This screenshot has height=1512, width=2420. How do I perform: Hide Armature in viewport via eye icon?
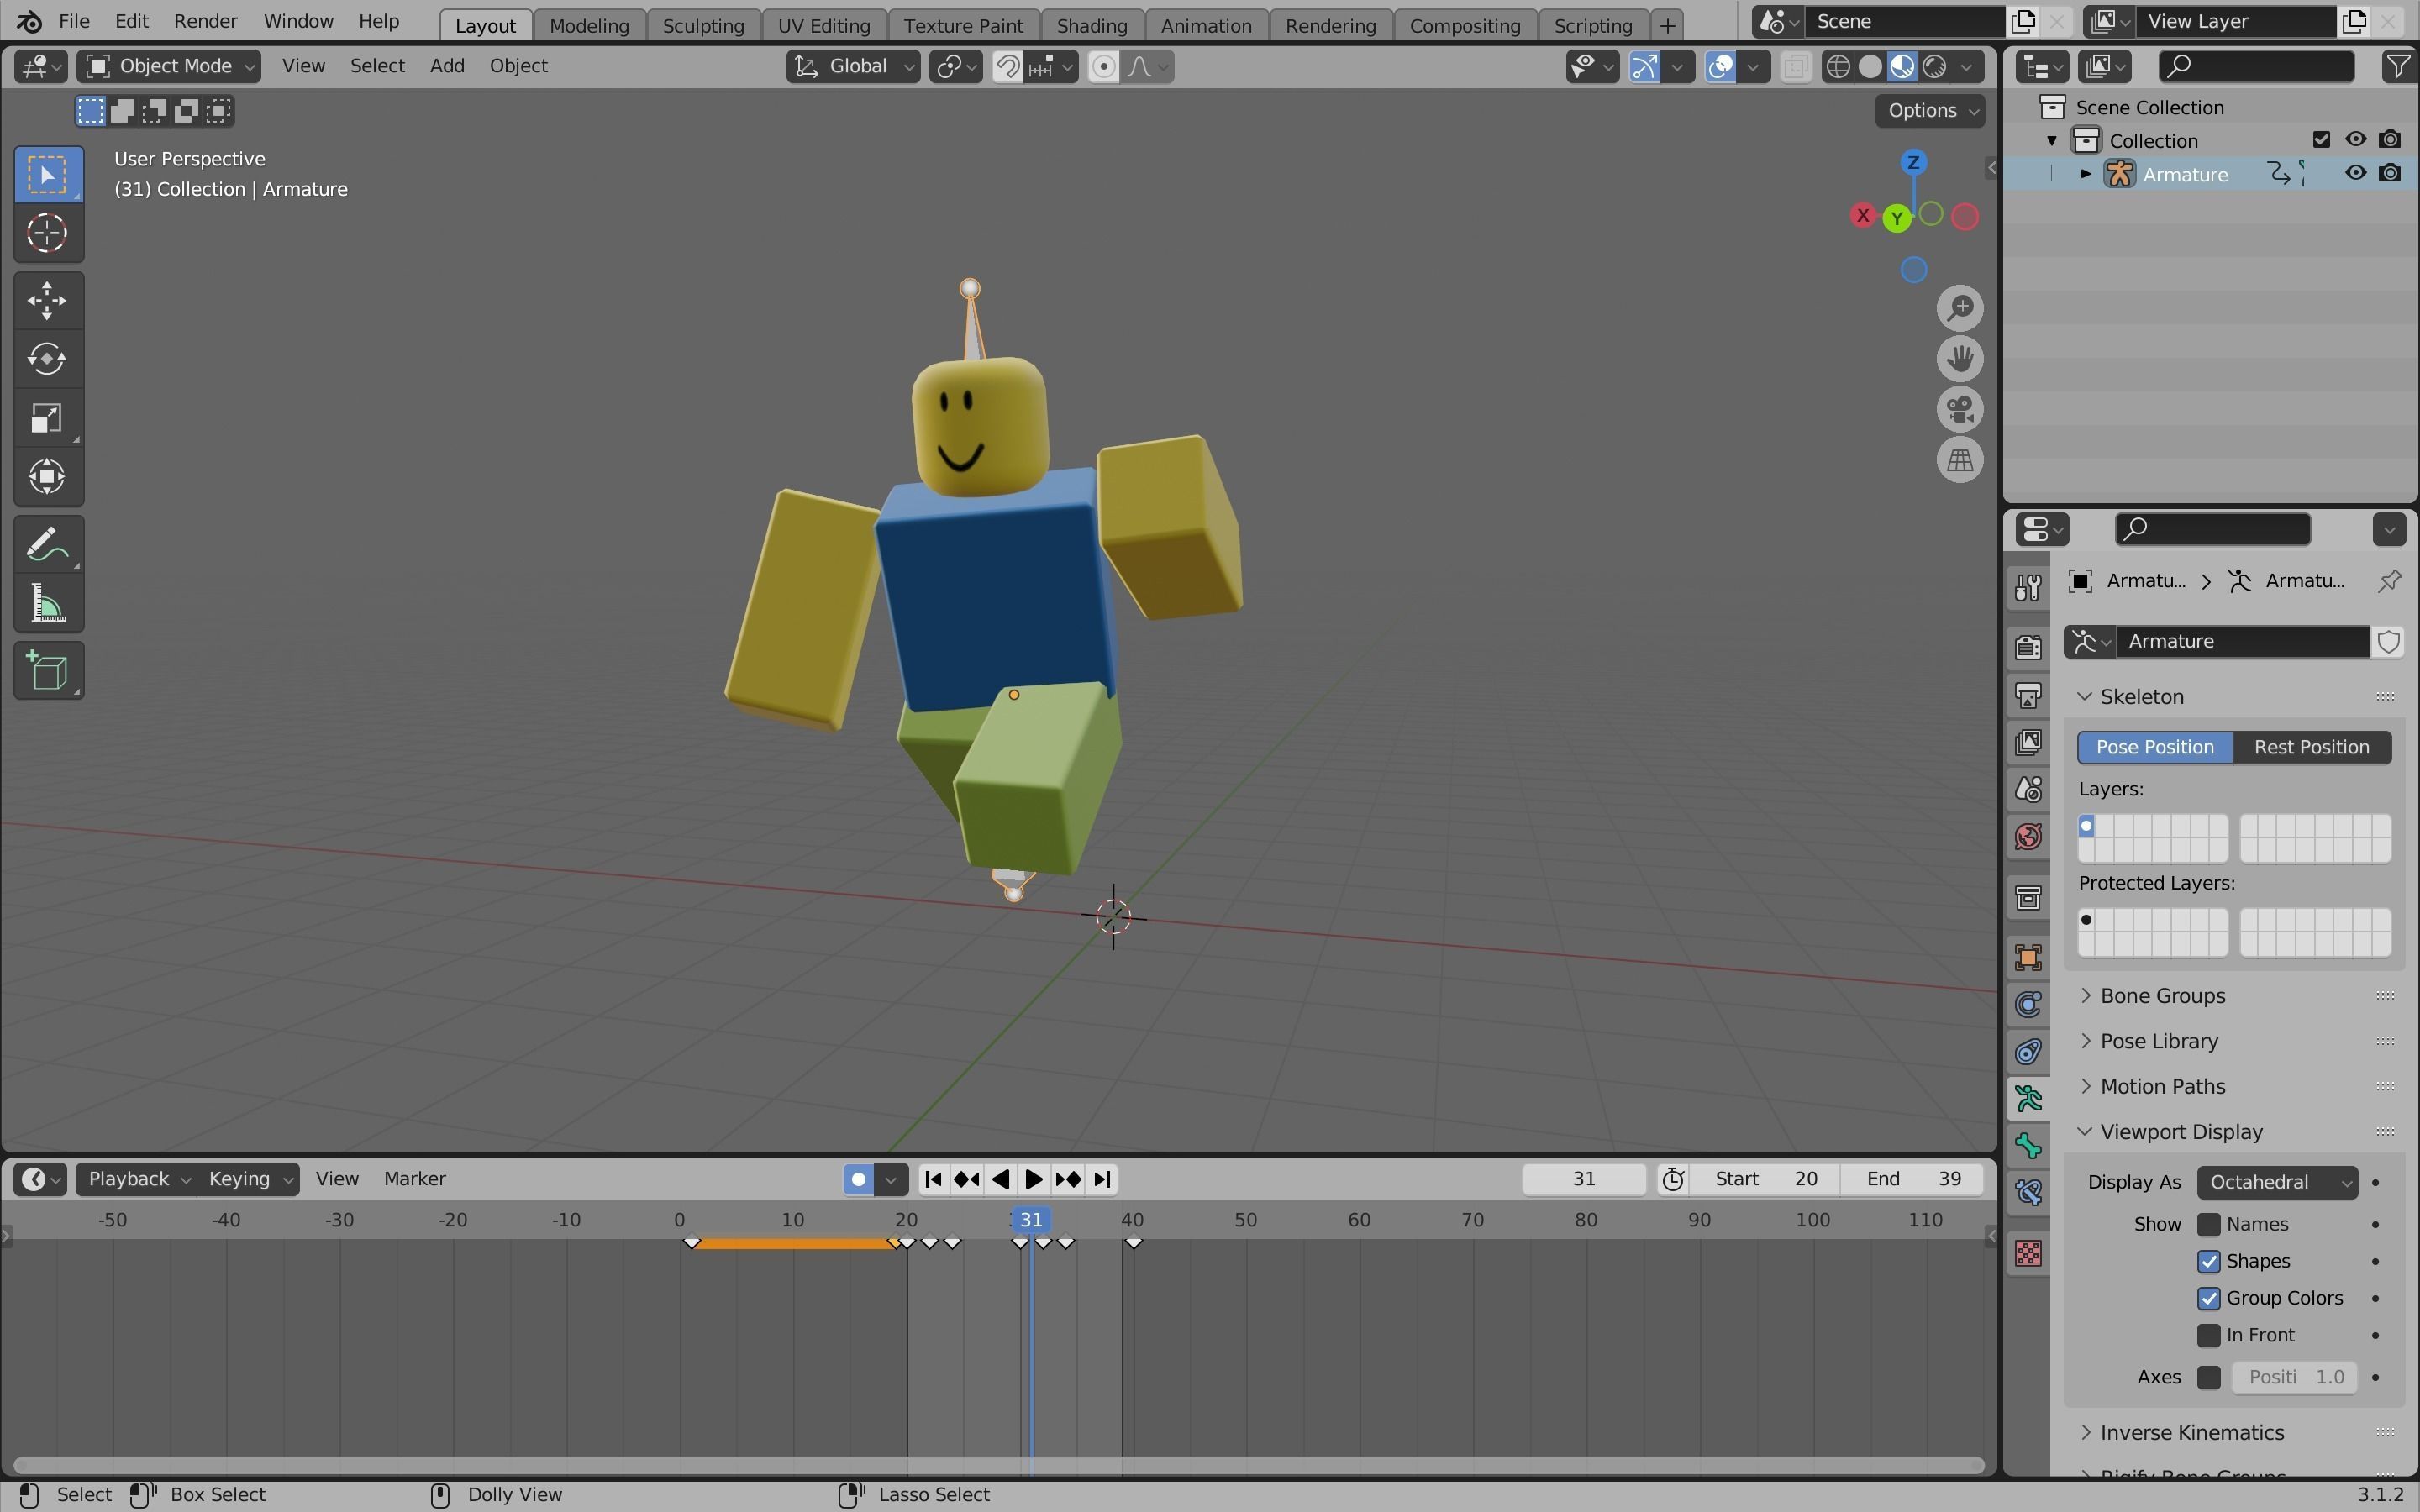[2356, 173]
